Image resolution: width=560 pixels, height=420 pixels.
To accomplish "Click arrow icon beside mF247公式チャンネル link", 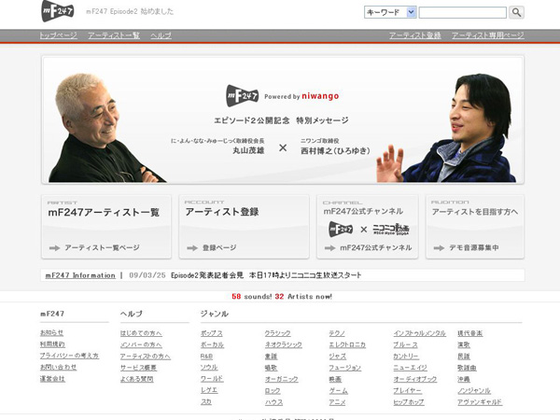I will coord(329,248).
